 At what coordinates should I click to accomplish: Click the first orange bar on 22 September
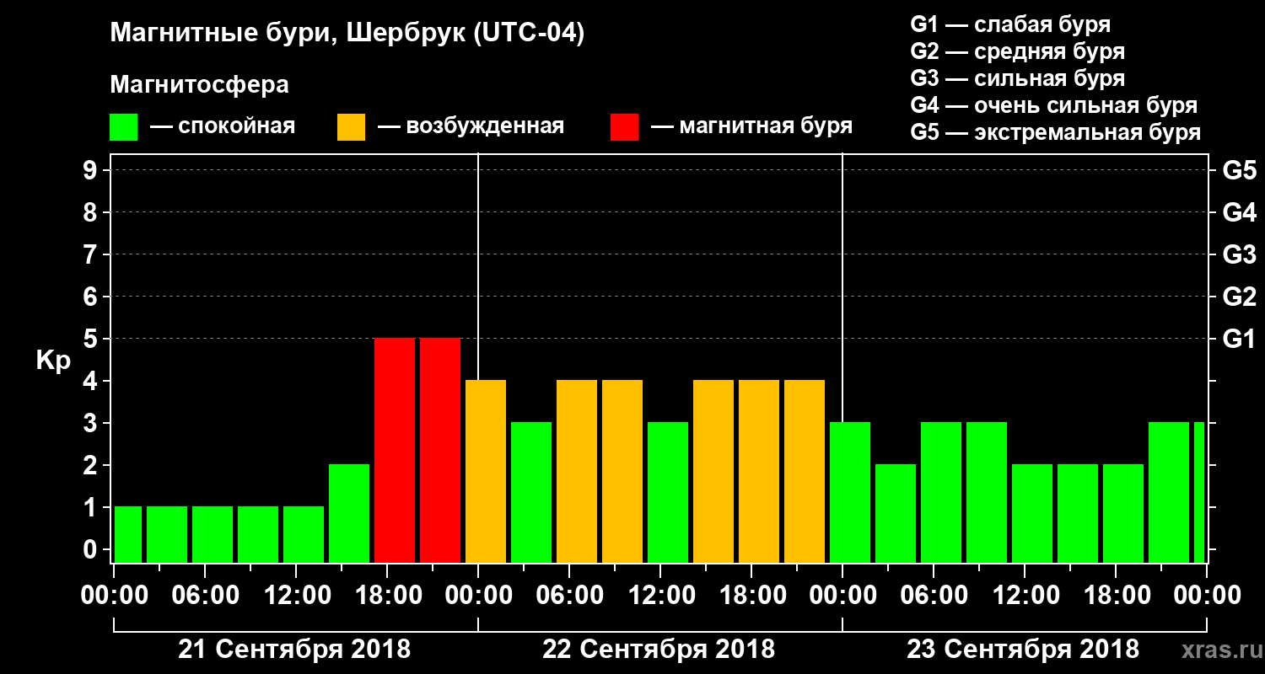pyautogui.click(x=486, y=471)
